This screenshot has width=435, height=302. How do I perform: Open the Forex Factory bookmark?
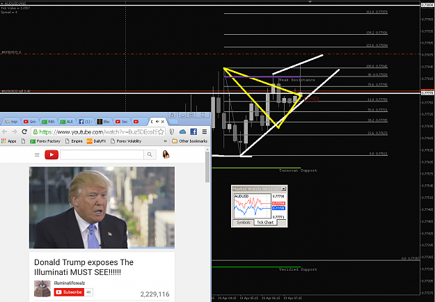click(45, 141)
